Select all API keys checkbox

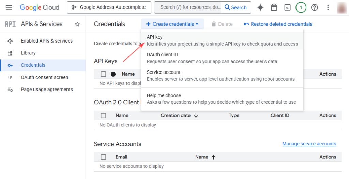(x=103, y=74)
